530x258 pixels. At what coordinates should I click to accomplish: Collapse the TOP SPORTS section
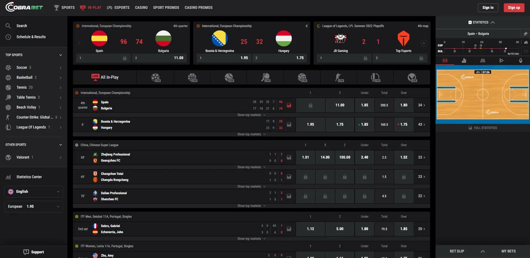60,55
